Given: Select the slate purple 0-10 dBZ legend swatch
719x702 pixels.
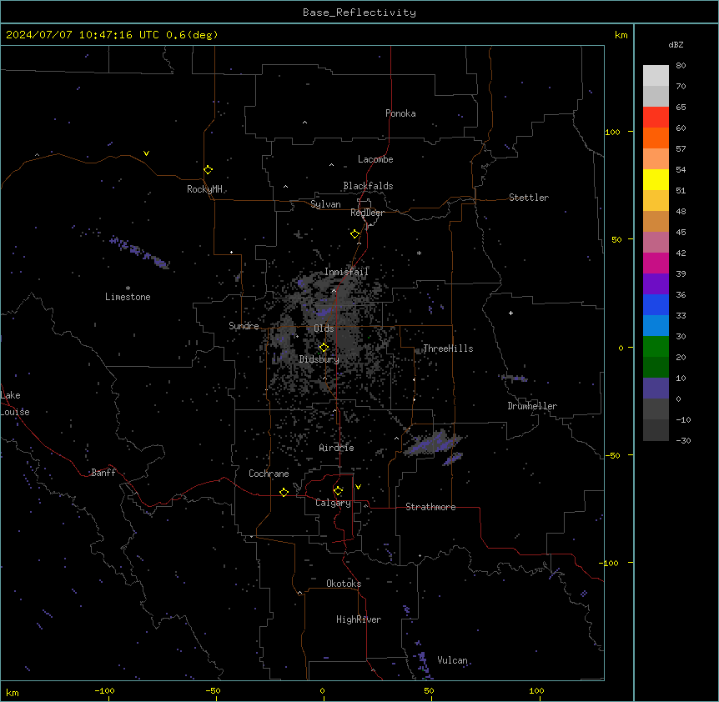Looking at the screenshot, I should [x=656, y=389].
